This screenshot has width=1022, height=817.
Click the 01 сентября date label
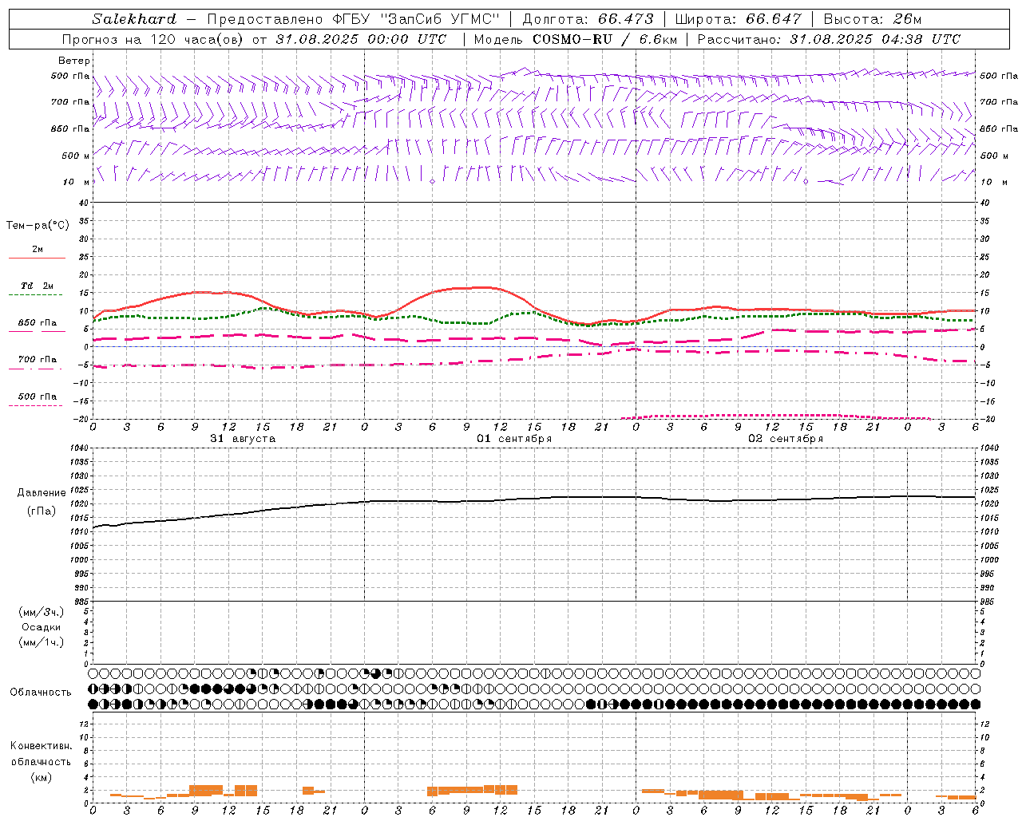pyautogui.click(x=514, y=439)
